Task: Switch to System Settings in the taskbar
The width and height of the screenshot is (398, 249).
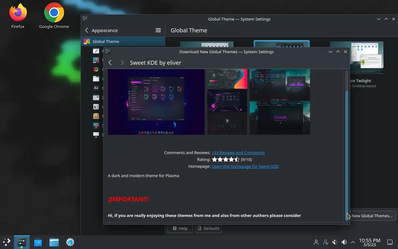Action: pos(22,242)
